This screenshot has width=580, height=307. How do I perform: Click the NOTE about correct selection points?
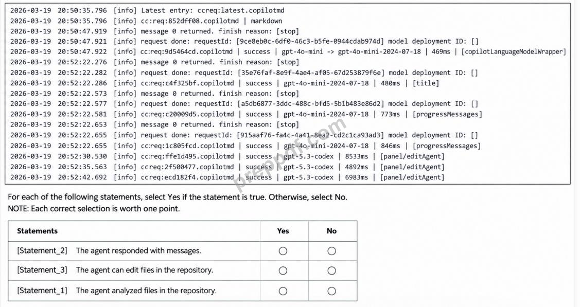point(94,209)
